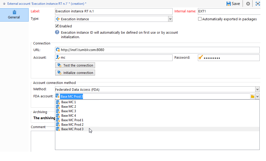The width and height of the screenshot is (266, 161).
Task: Collapse the FDA account dropdown arrow
Action: [257, 96]
